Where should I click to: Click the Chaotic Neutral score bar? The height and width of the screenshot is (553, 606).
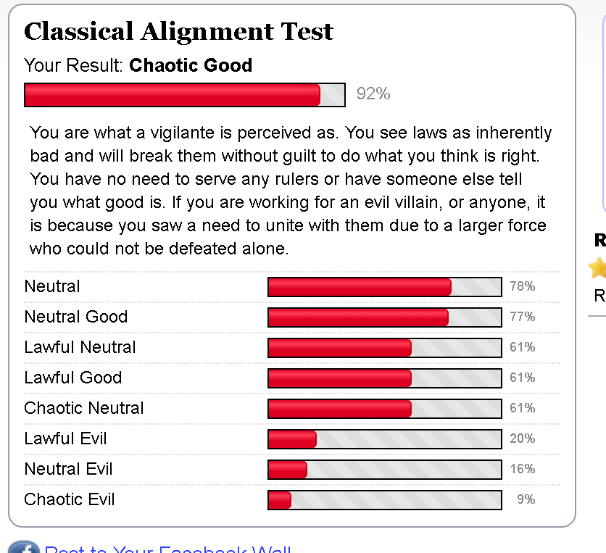click(x=384, y=409)
